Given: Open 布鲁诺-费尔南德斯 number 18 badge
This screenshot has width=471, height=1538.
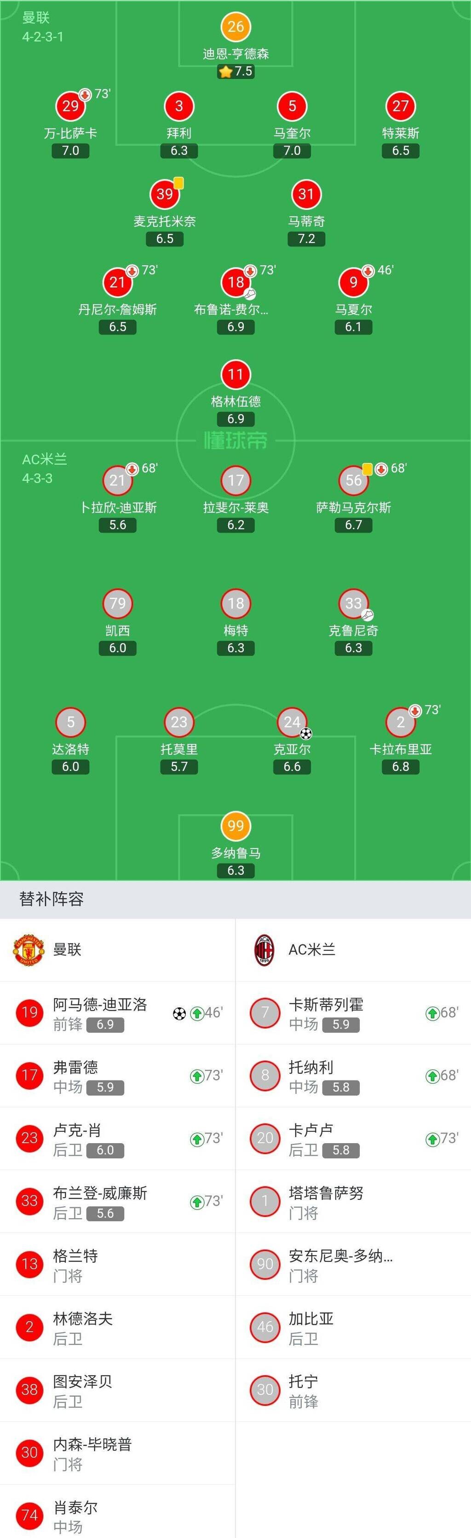Looking at the screenshot, I should click(235, 282).
